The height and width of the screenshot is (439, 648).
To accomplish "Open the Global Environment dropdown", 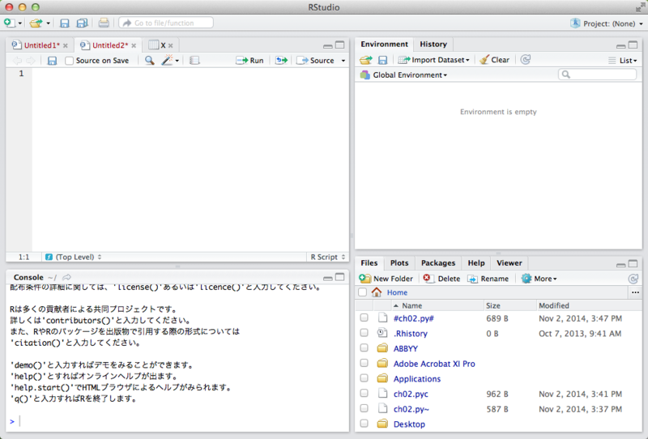I will 403,75.
